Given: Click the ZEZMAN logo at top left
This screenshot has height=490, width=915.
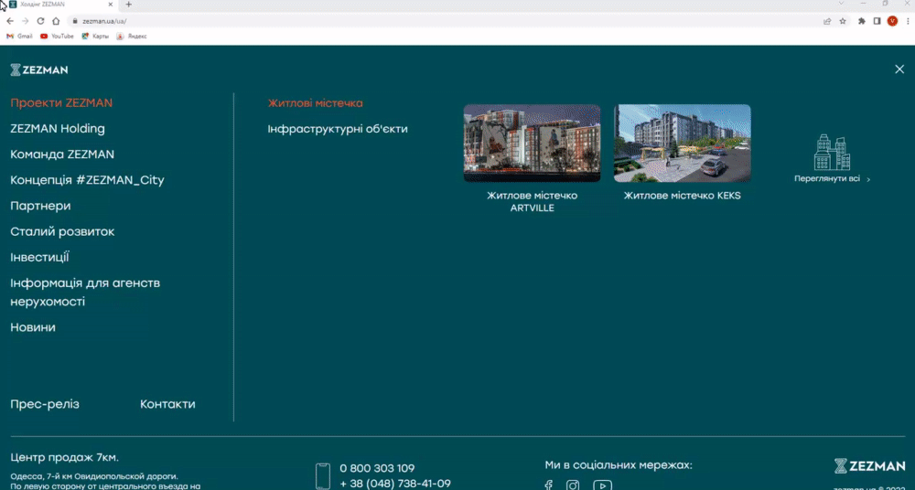Looking at the screenshot, I should [x=39, y=70].
